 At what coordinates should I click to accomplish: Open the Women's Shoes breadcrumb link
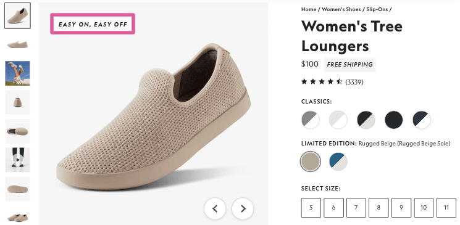[x=341, y=9]
